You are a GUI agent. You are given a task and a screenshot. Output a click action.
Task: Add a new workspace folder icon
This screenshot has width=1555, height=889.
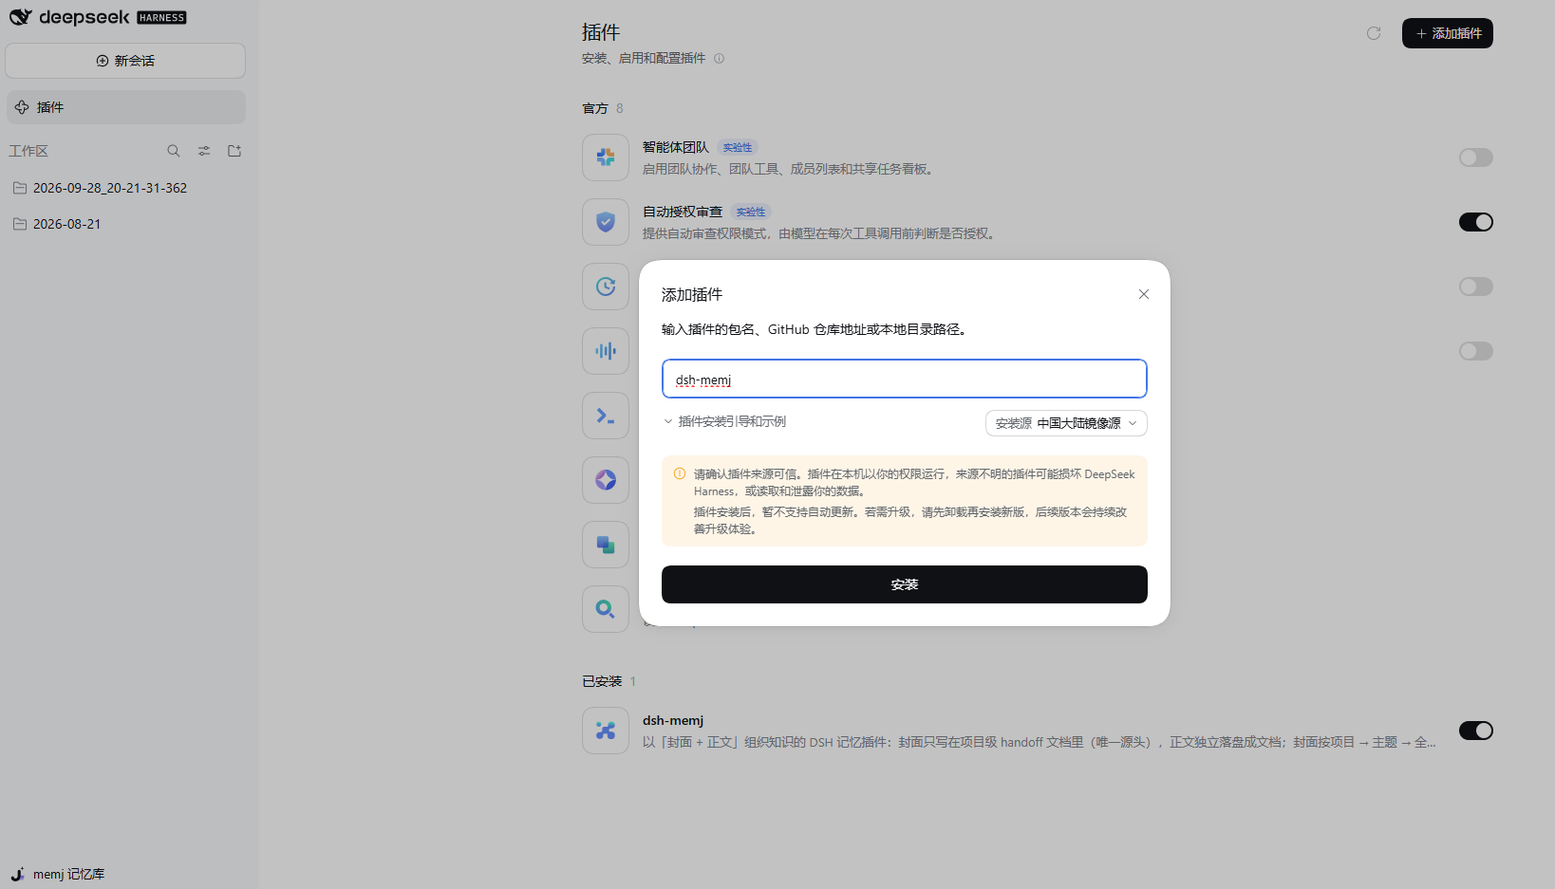click(234, 151)
